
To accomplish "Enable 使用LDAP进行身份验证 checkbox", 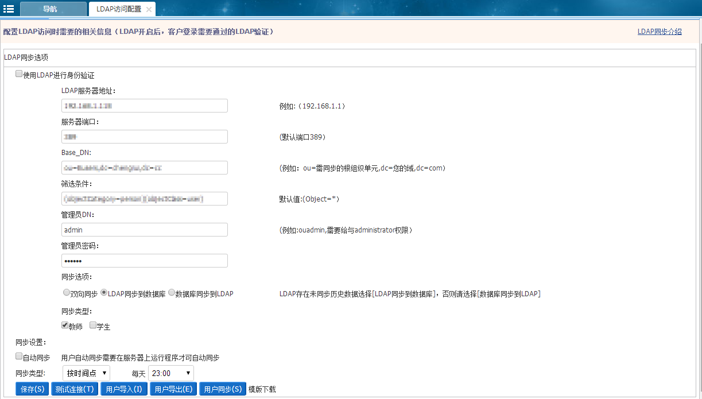I will (19, 74).
